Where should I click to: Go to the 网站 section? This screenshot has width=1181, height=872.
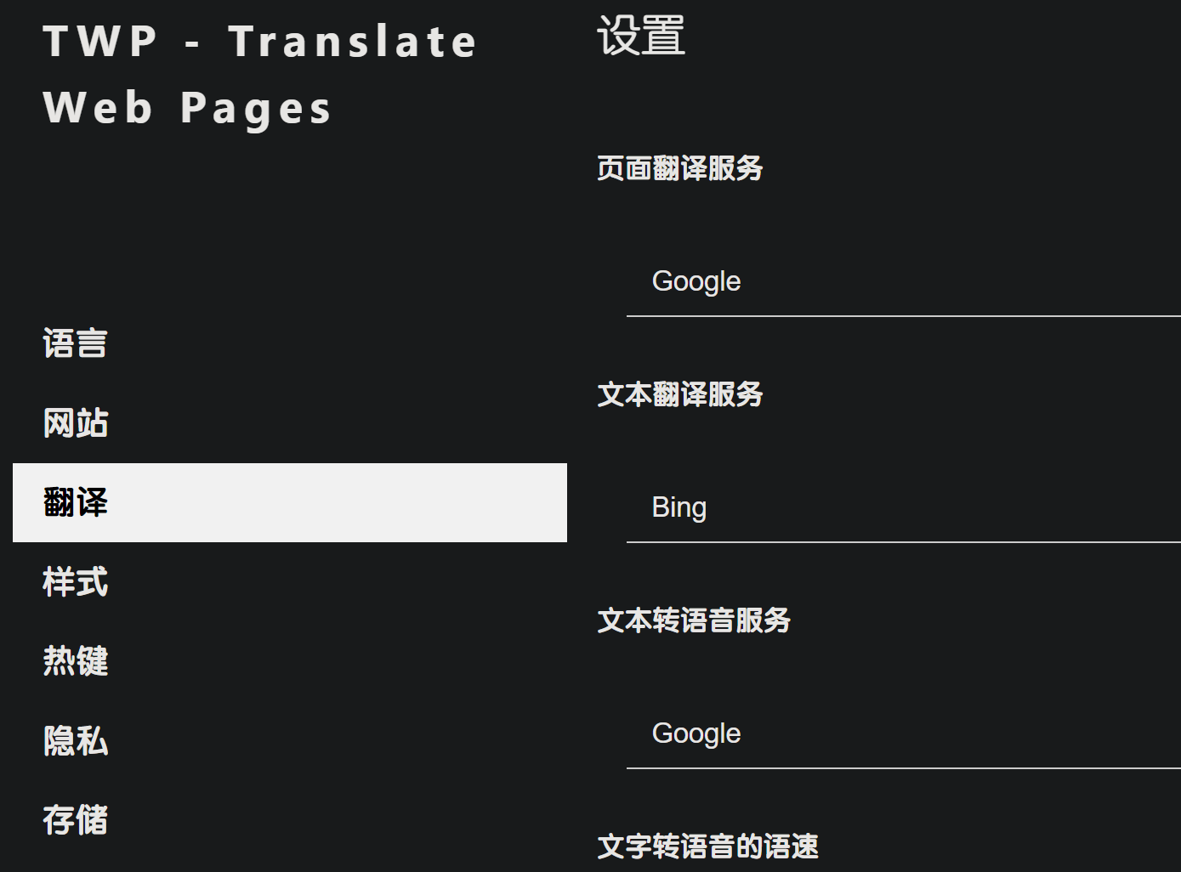pyautogui.click(x=76, y=423)
